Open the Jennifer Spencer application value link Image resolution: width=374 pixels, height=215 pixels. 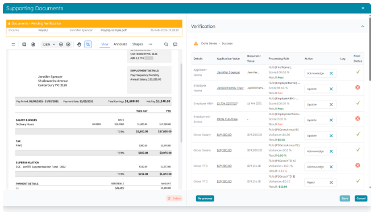pyautogui.click(x=228, y=73)
